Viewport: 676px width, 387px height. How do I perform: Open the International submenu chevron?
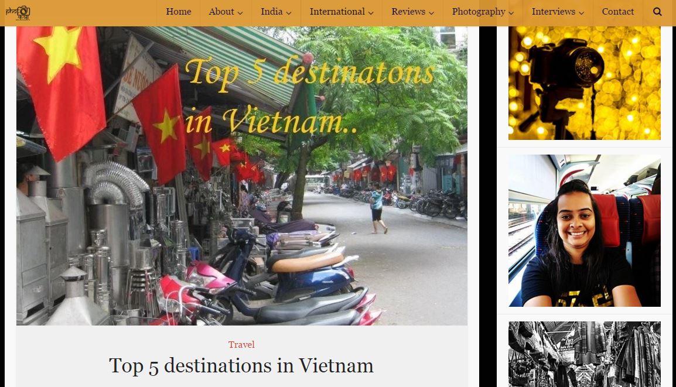tap(371, 13)
